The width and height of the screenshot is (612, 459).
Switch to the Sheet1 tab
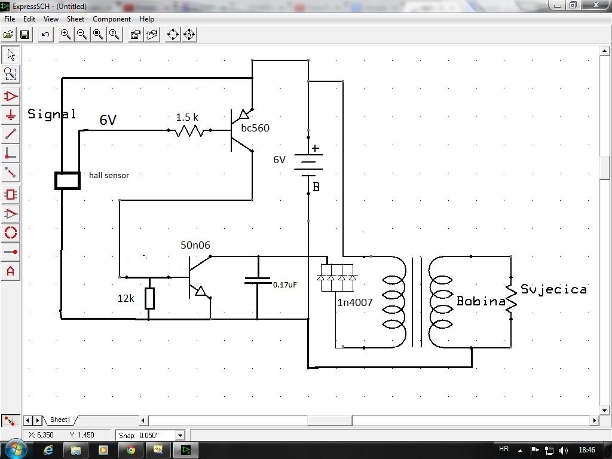[60, 420]
